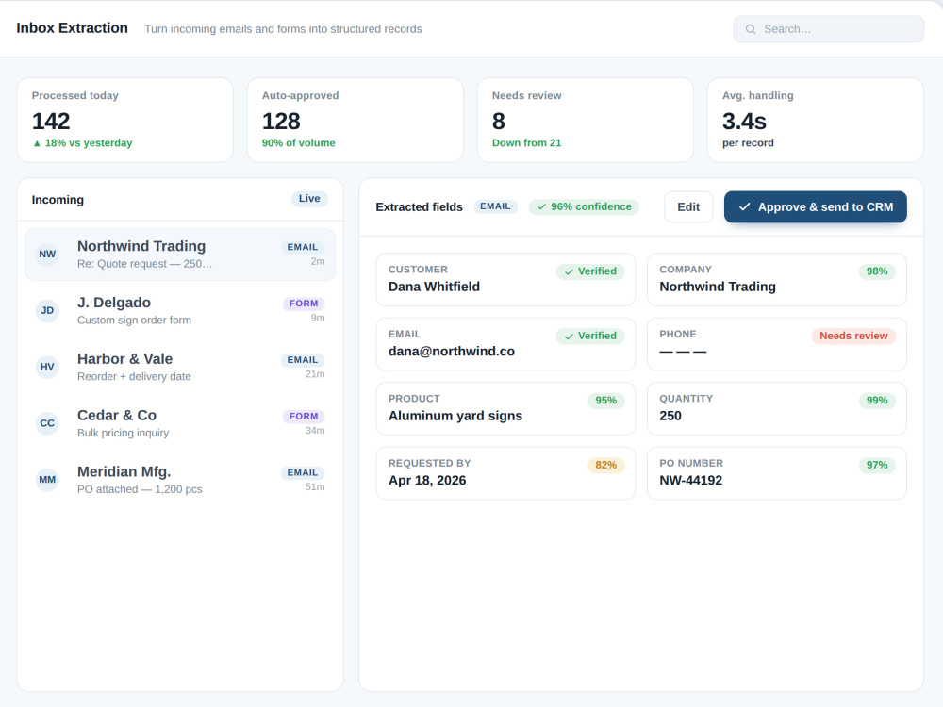The width and height of the screenshot is (943, 707).
Task: Click the 97% badge on PO Number
Action: [877, 465]
